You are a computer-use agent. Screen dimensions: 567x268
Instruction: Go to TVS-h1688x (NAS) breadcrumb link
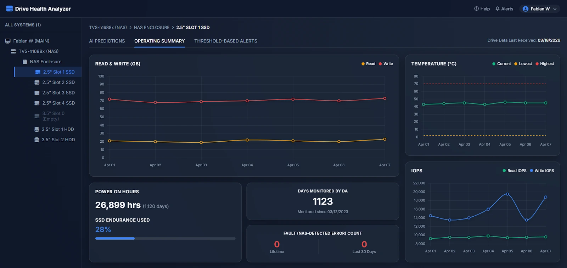(108, 27)
